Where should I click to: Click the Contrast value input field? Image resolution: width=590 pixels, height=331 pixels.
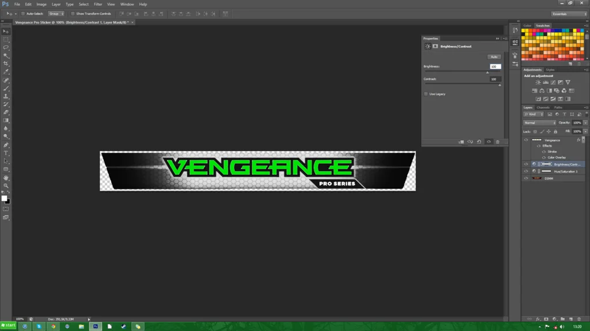click(495, 79)
